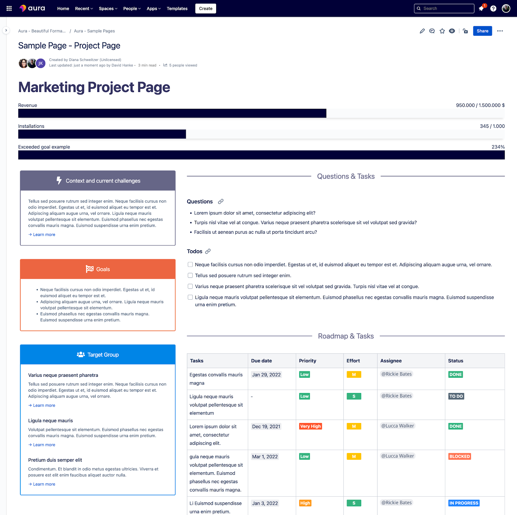Screen dimensions: 517x515
Task: Focus the Search input field
Action: [x=444, y=8]
